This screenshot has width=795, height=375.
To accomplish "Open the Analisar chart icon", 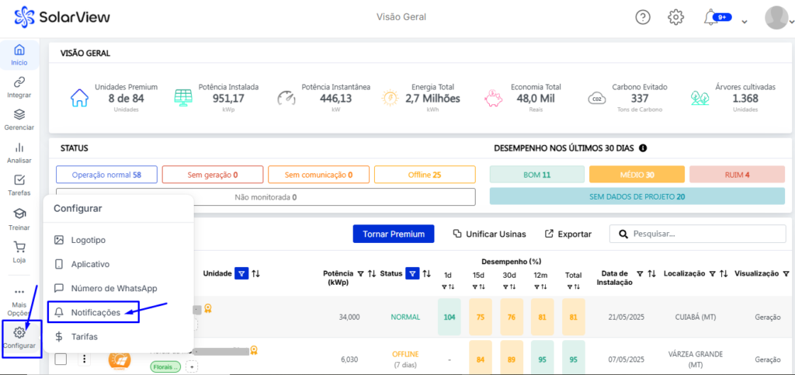I will [x=19, y=152].
